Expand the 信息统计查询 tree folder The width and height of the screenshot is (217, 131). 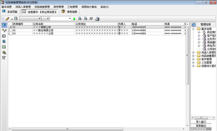click(x=193, y=66)
